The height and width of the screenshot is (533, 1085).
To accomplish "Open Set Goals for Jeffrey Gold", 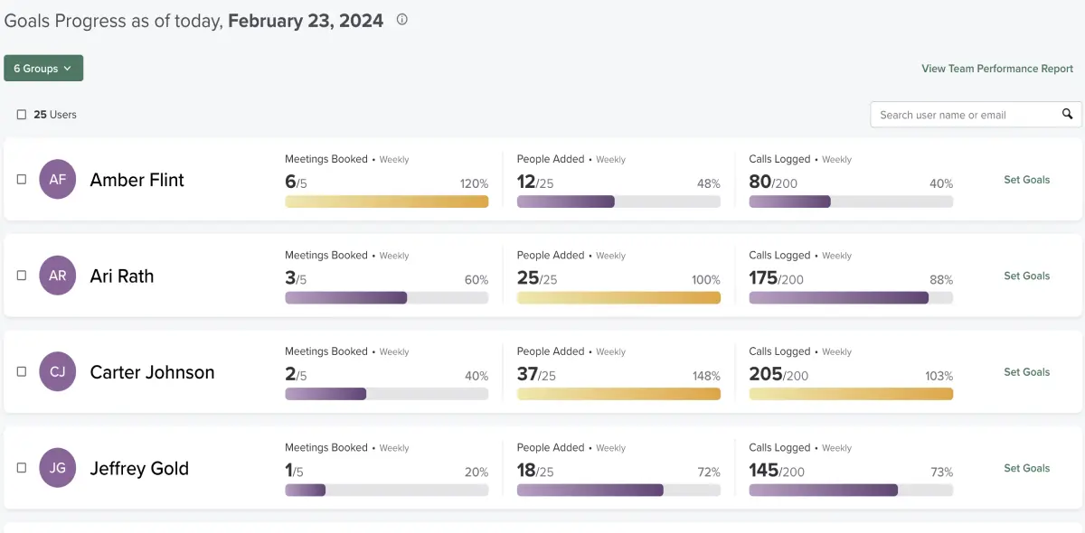I will point(1026,468).
